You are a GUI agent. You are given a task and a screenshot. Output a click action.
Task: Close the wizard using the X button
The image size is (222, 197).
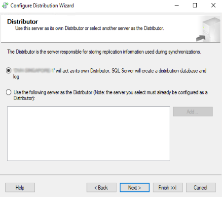tap(213, 5)
